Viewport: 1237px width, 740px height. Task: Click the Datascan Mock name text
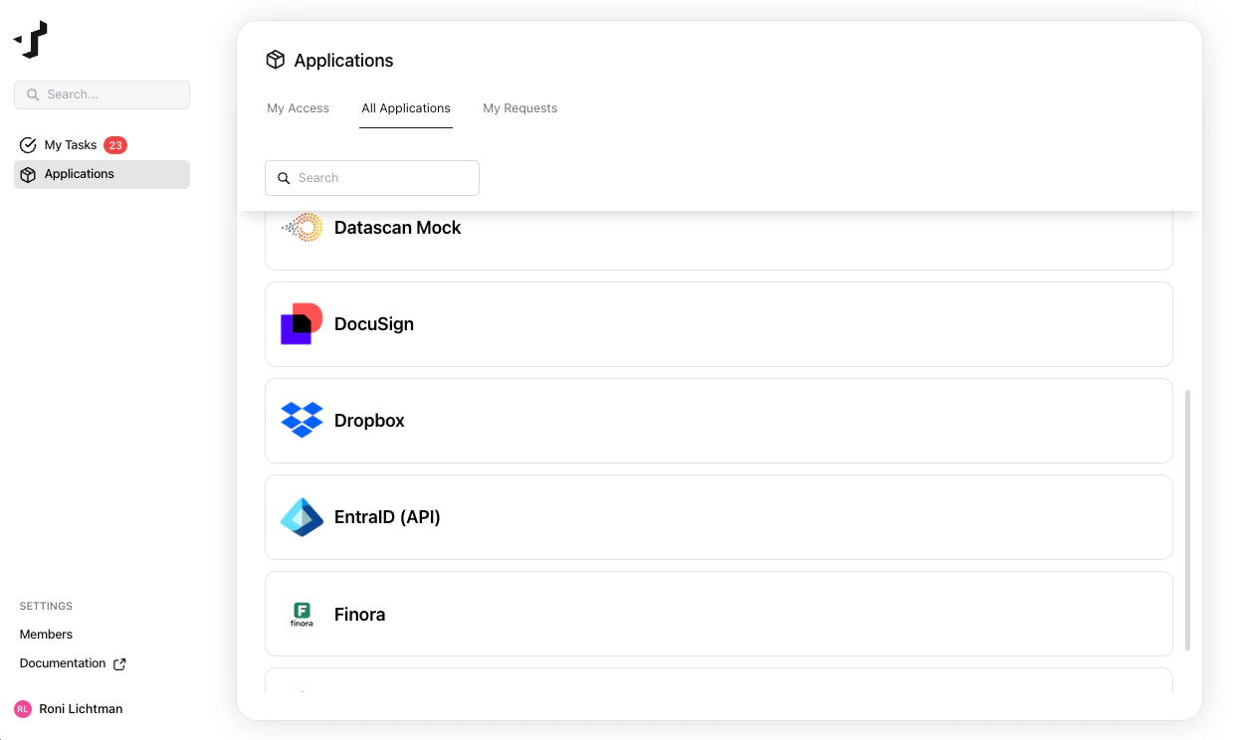point(397,228)
